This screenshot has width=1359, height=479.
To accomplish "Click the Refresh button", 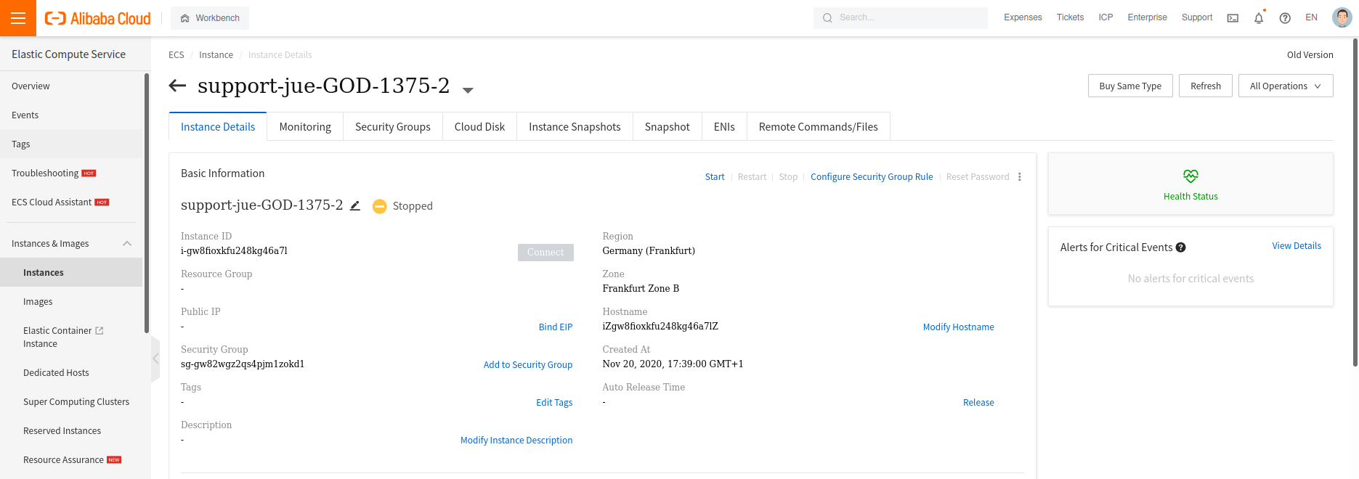I will [x=1205, y=86].
